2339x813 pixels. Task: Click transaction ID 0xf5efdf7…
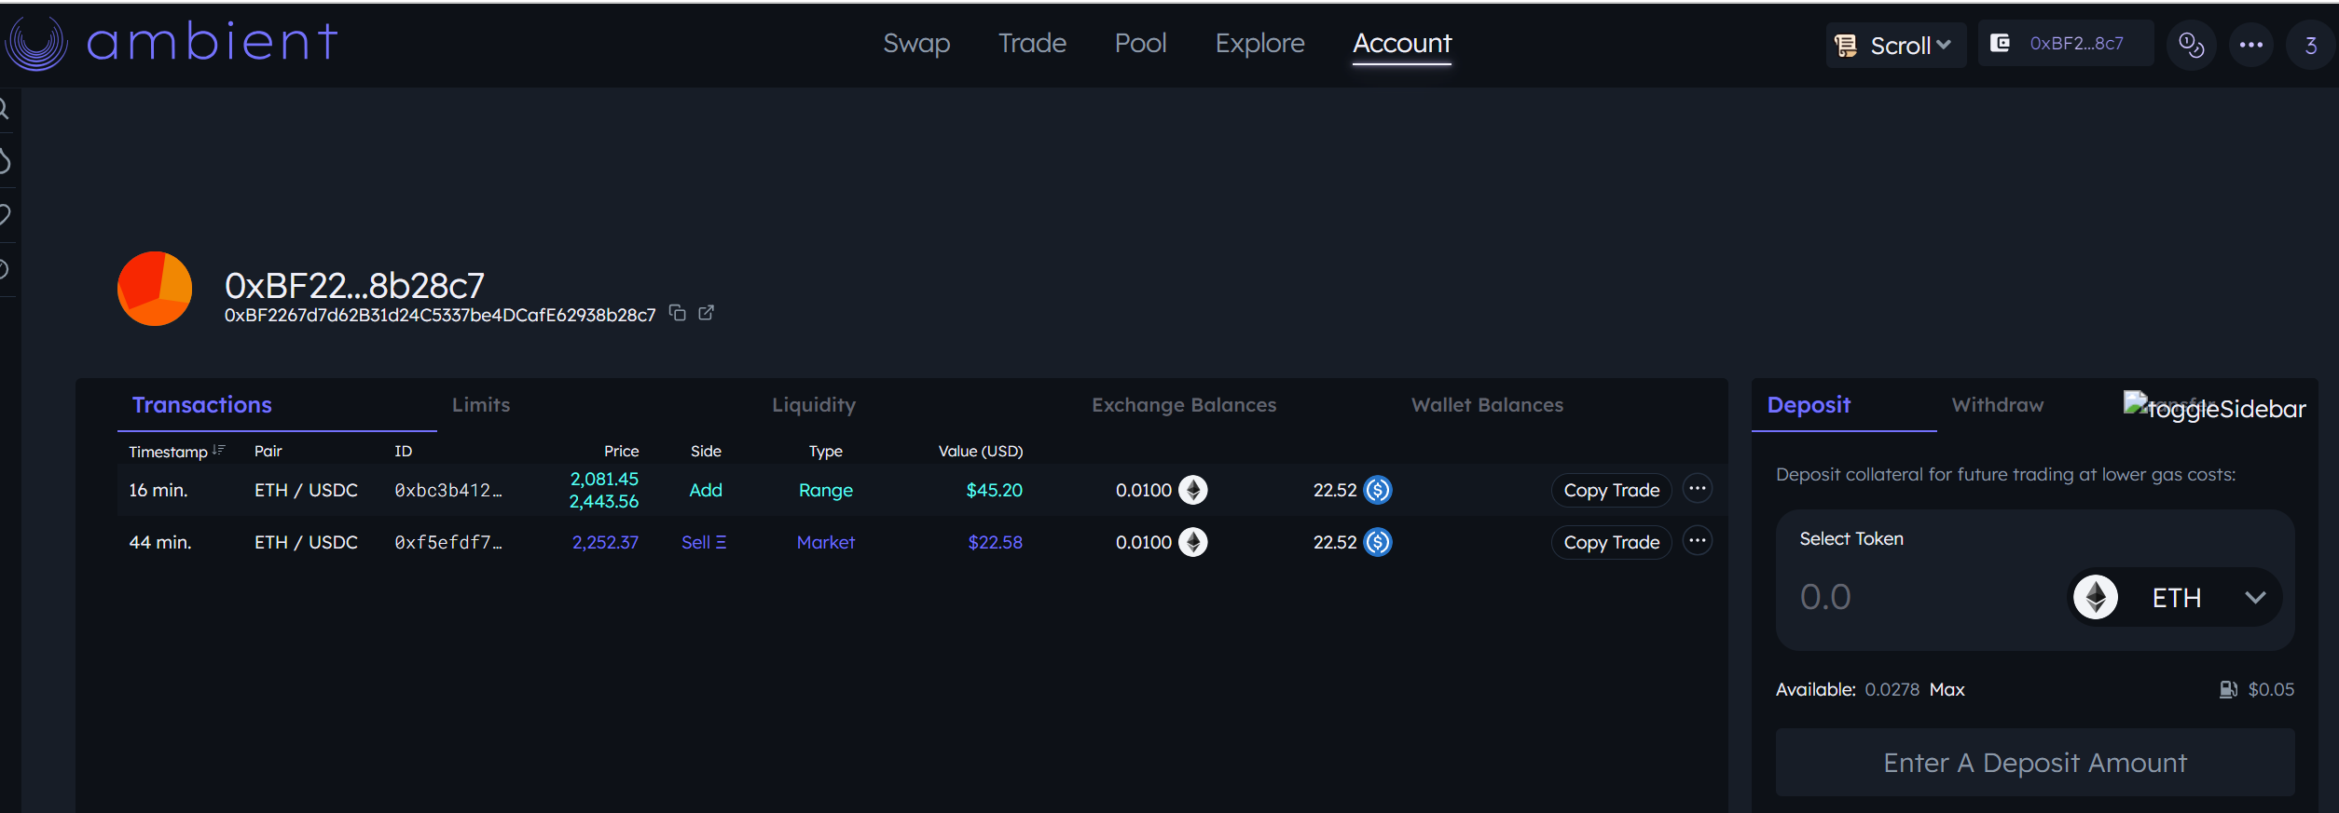(x=448, y=542)
